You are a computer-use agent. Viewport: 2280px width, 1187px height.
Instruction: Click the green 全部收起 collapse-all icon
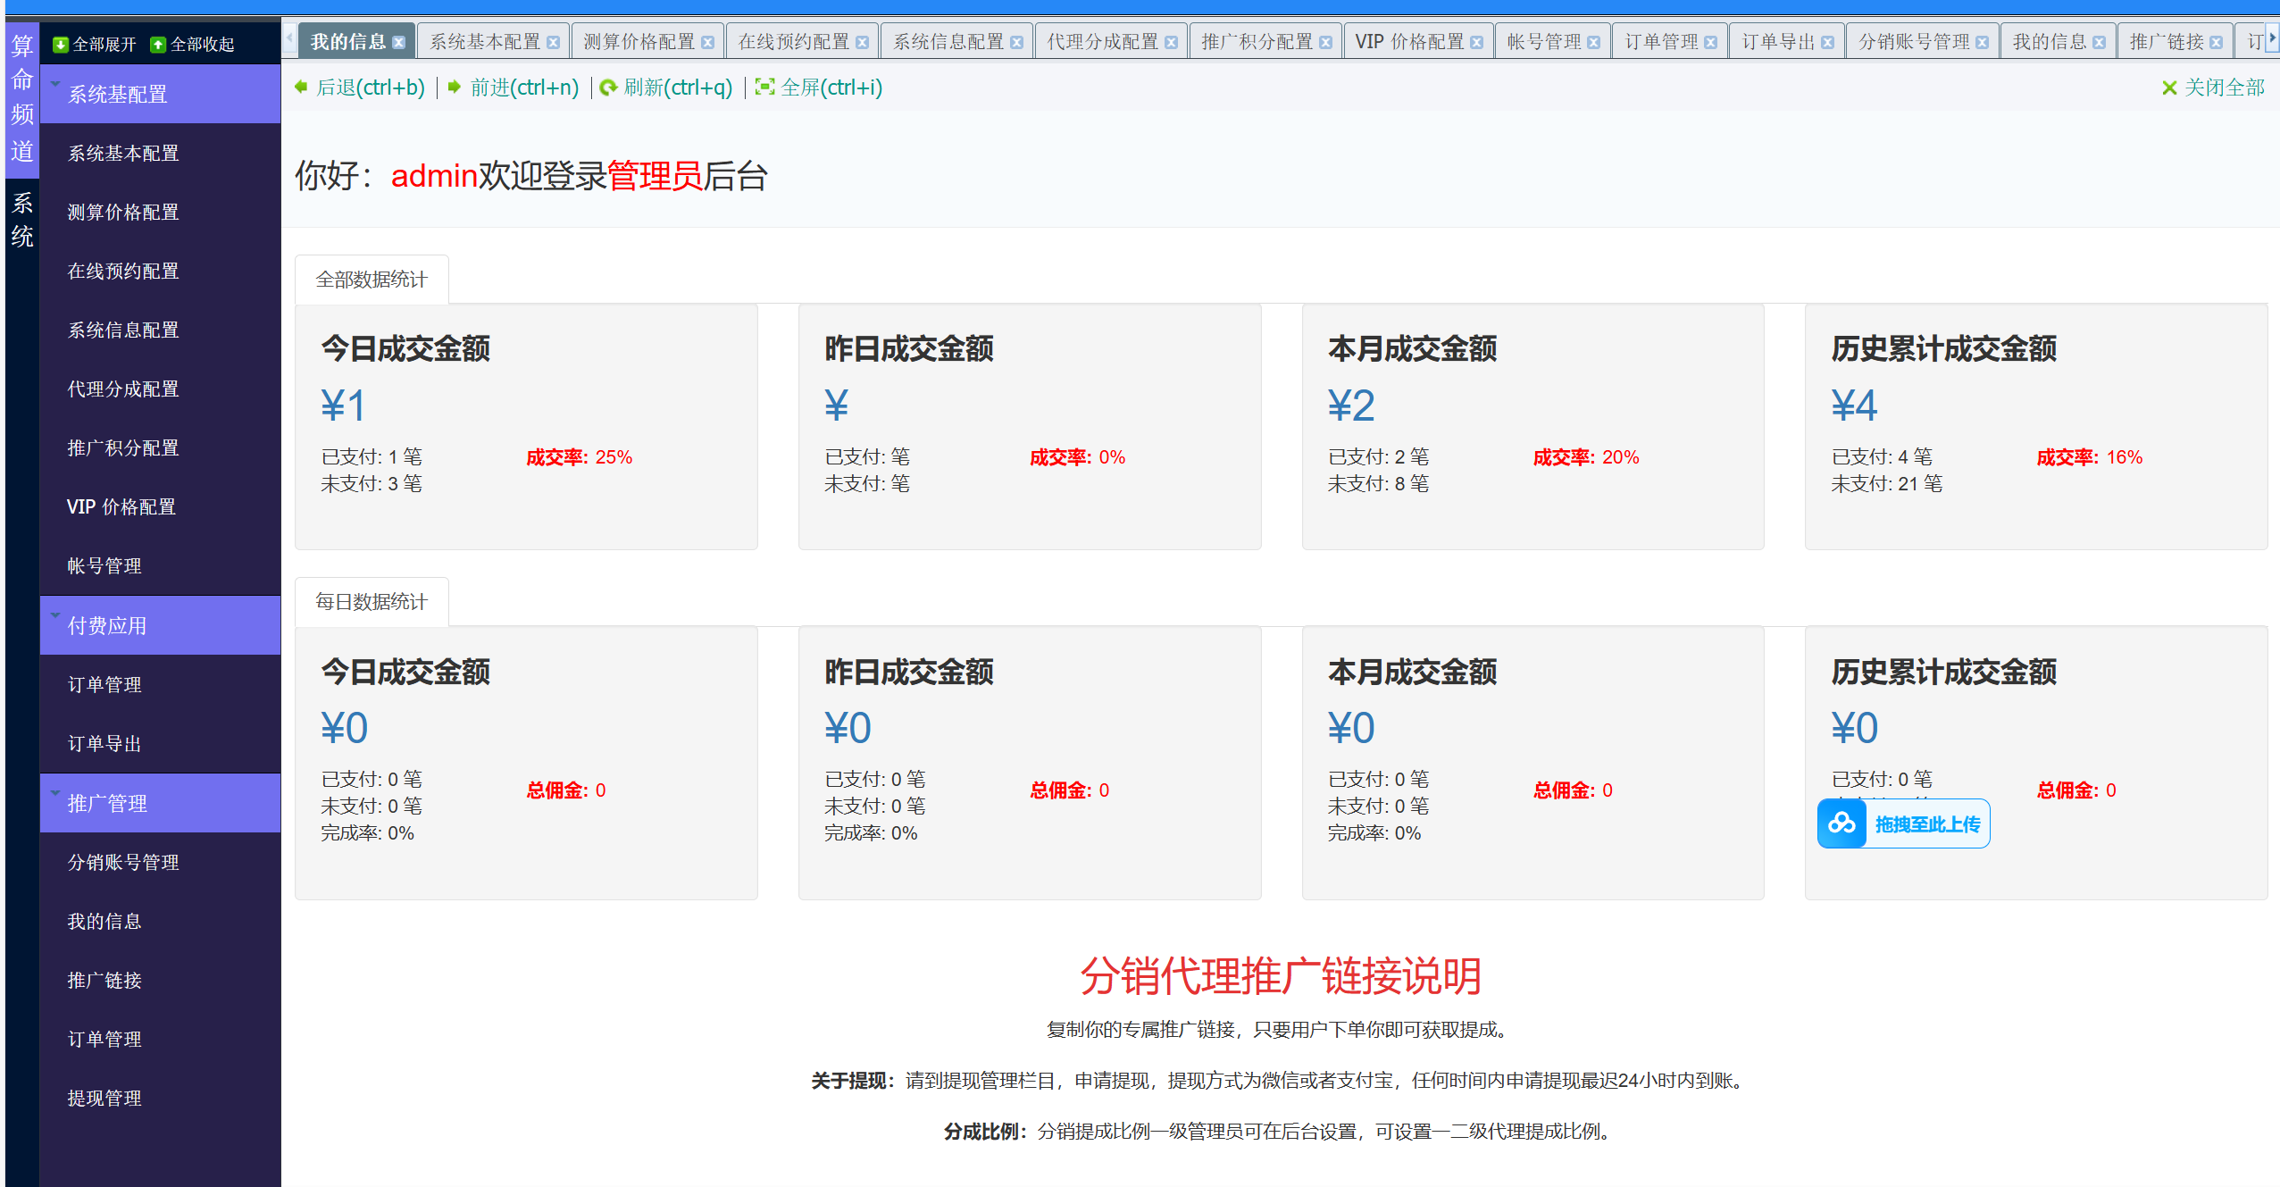(158, 45)
